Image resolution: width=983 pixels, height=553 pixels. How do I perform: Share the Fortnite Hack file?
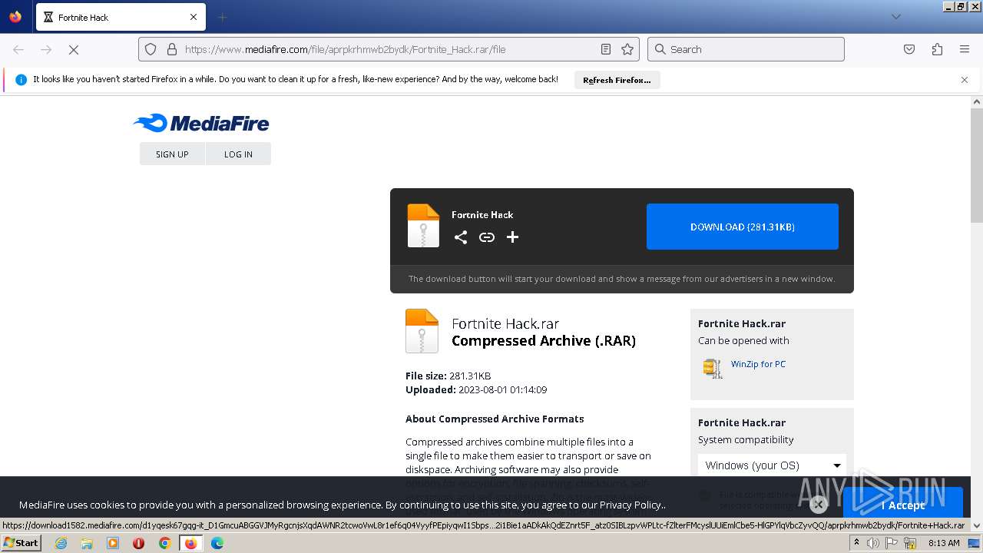point(461,237)
